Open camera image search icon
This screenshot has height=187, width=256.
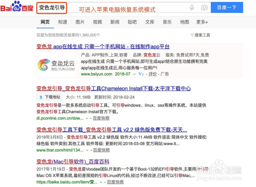pos(204,8)
